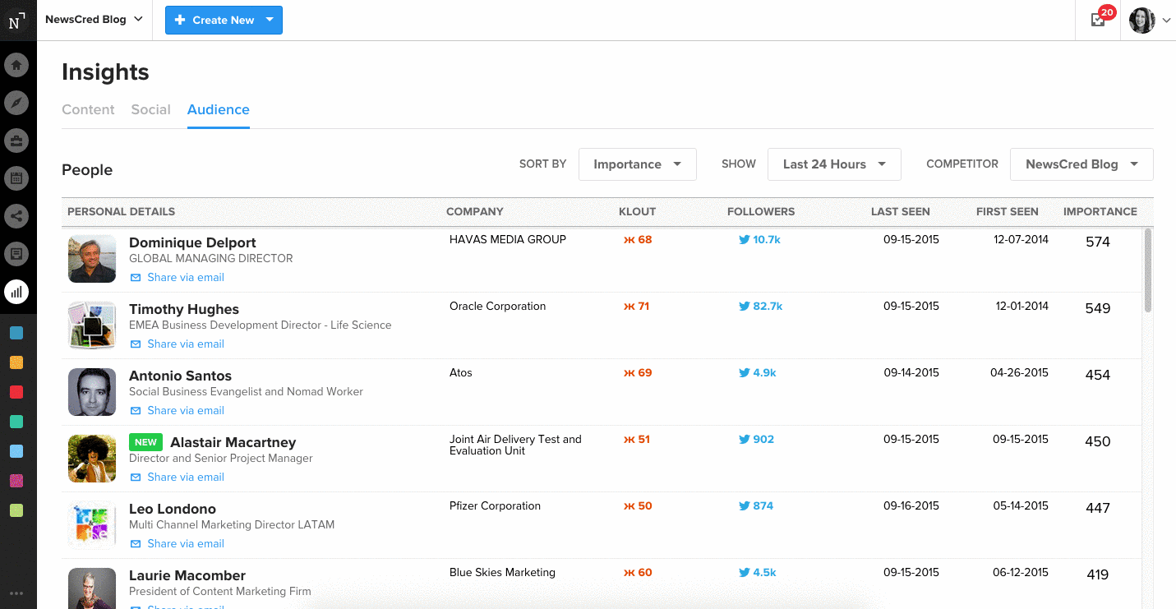Screen dimensions: 1176x609
Task: Click Klout score 71 for Timothy Hughes
Action: coord(637,307)
